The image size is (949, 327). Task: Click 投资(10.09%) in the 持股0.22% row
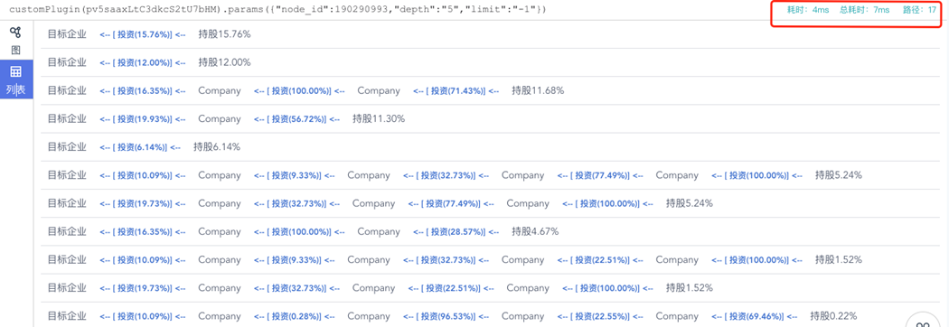pyautogui.click(x=143, y=317)
